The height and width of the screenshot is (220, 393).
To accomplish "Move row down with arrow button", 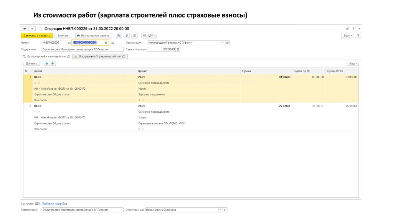I will [53, 63].
